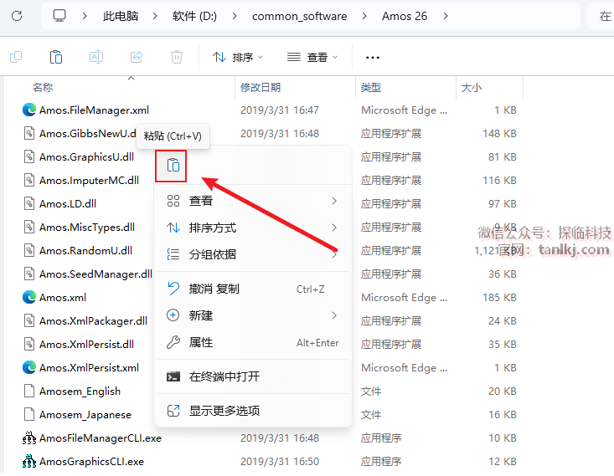The image size is (614, 476).
Task: Expand chevron after 此电脑 in path
Action: pos(155,16)
